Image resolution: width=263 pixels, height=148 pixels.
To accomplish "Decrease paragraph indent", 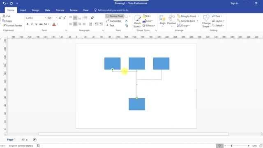I will pos(97,24).
